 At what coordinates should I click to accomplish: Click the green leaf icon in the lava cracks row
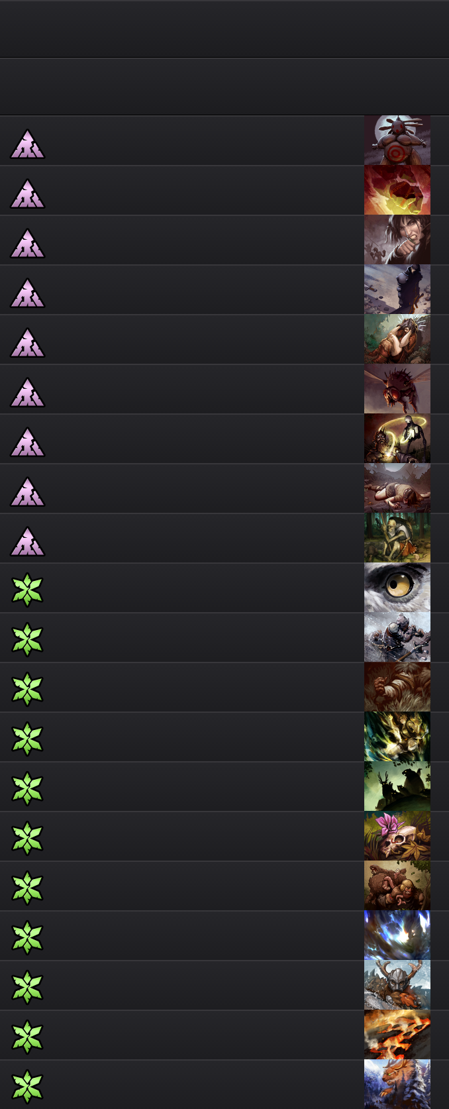click(27, 1037)
